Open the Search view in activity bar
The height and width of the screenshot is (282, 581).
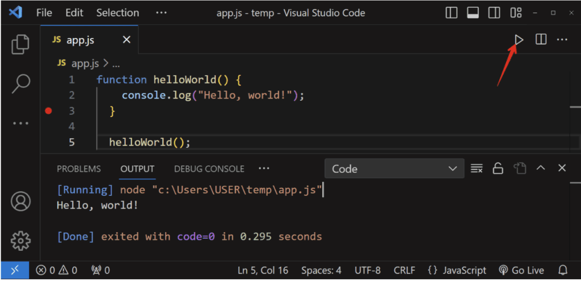pyautogui.click(x=21, y=83)
